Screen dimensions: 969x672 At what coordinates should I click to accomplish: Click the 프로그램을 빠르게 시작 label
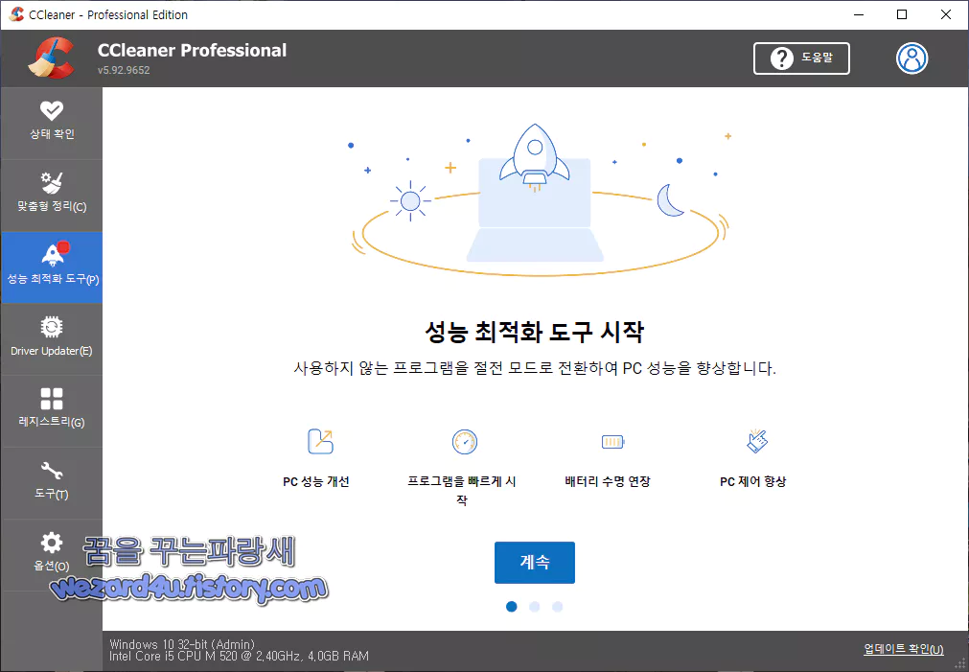462,490
